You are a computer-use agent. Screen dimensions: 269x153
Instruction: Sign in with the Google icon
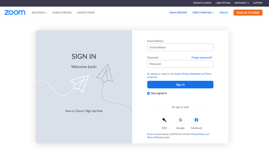point(180,120)
